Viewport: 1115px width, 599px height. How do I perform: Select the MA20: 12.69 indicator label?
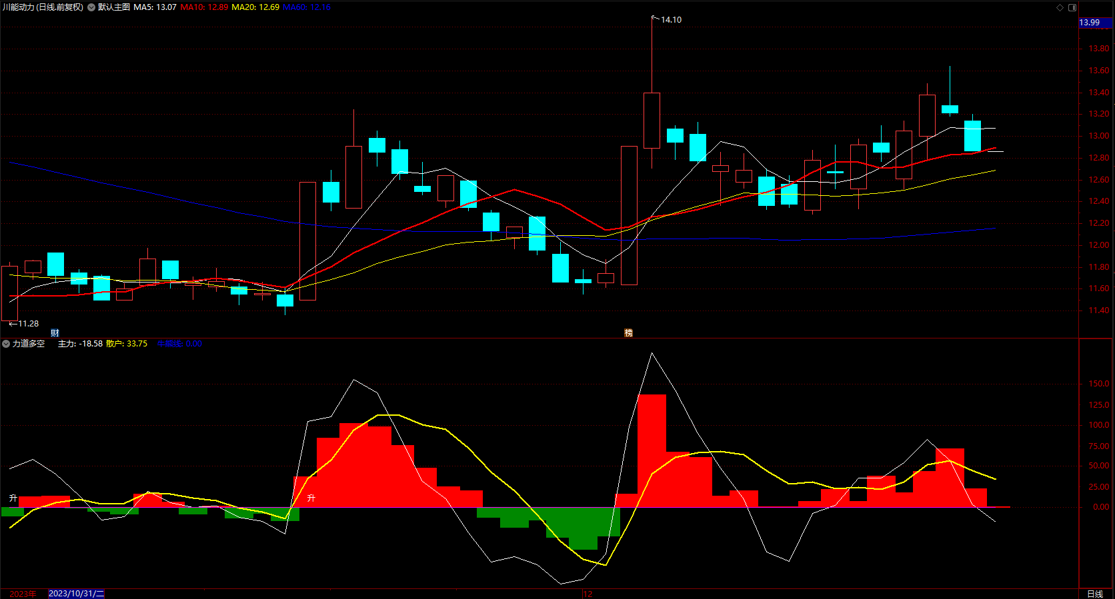255,7
